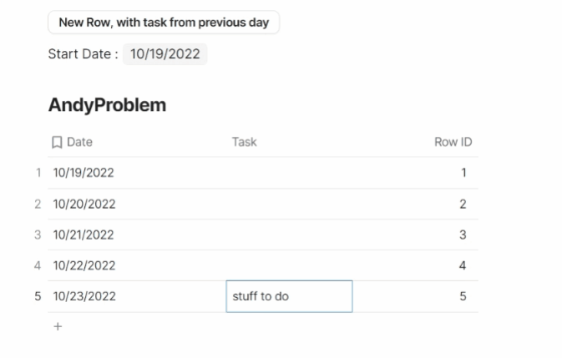Click the empty Task cell for 10/22/2022

(289, 265)
